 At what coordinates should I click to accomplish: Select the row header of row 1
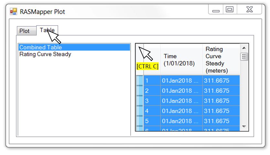(140, 80)
